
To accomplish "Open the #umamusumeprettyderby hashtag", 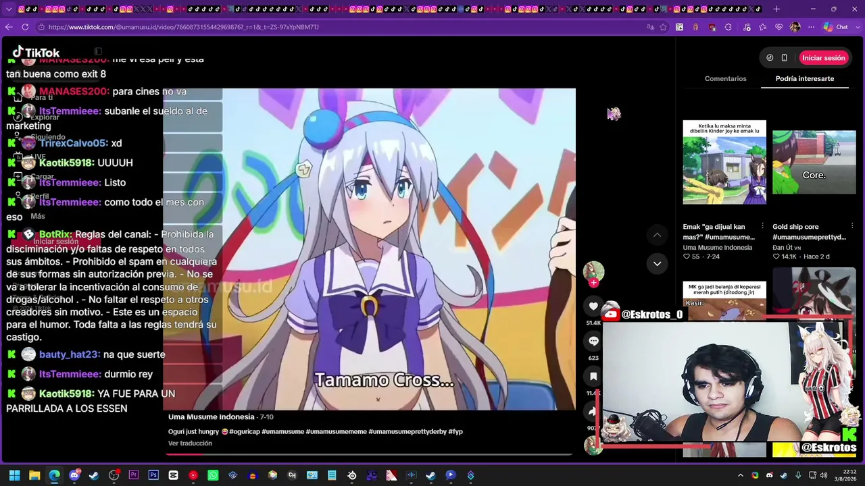I will pos(407,431).
